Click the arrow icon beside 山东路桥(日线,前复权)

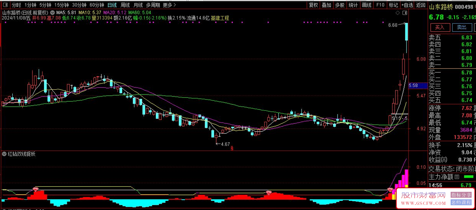click(53, 12)
